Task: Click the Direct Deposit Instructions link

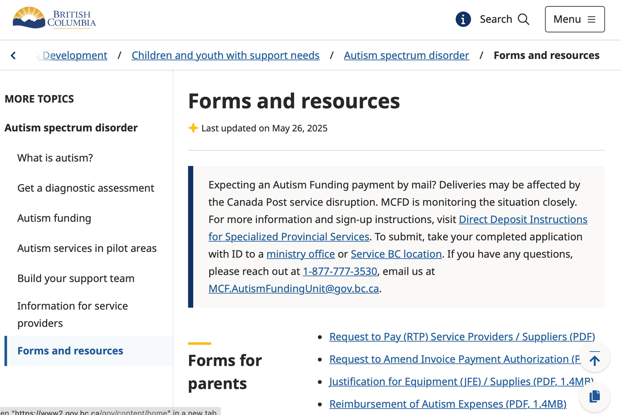Action: [523, 219]
